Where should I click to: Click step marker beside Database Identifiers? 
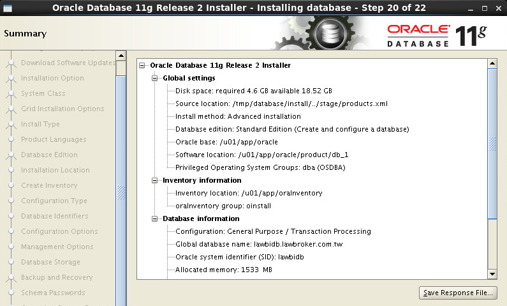[x=11, y=216]
